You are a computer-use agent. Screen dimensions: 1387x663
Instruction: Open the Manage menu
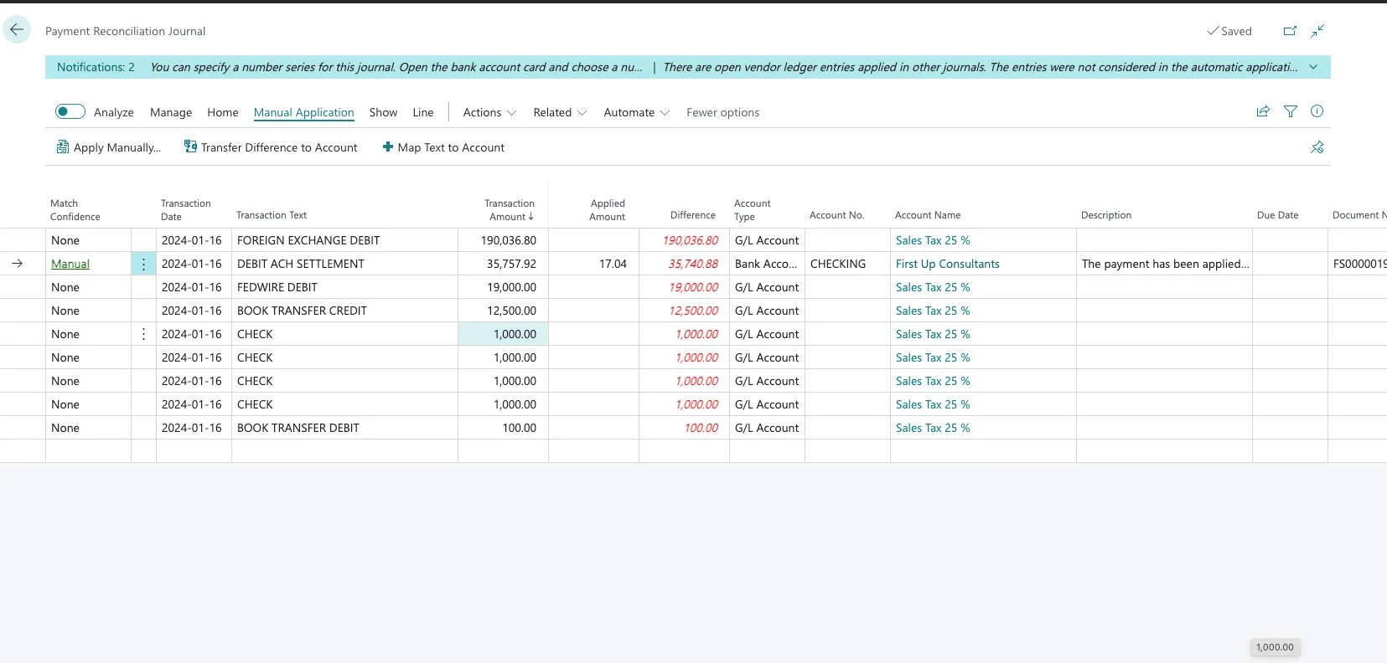coord(171,112)
